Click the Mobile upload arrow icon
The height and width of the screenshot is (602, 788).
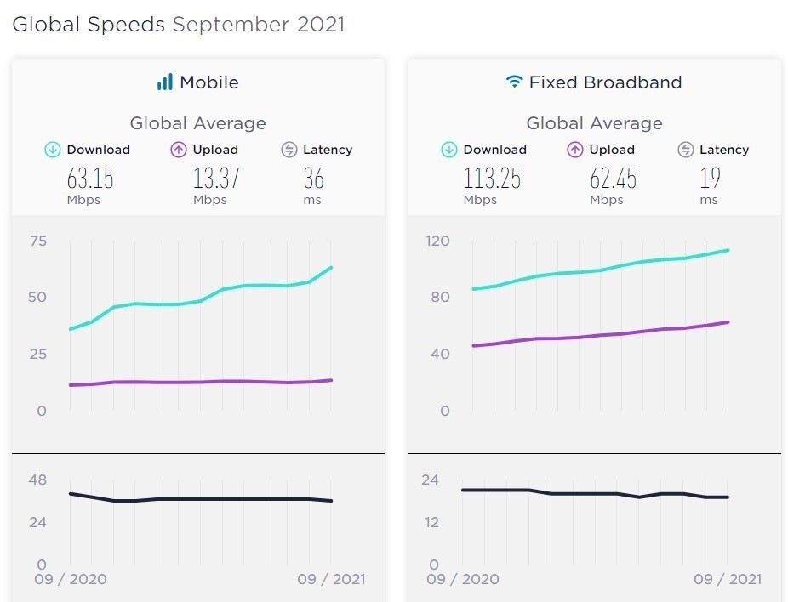tap(179, 150)
